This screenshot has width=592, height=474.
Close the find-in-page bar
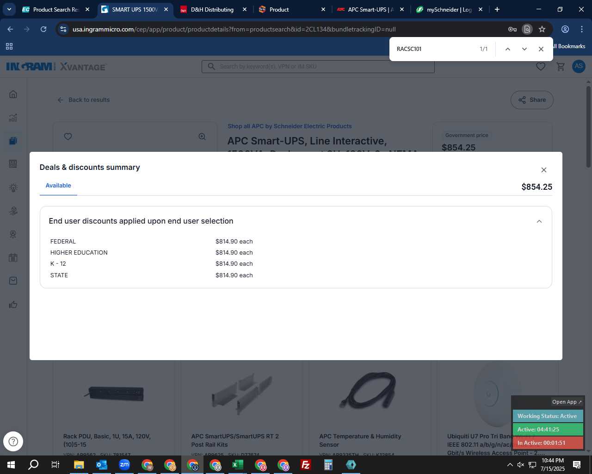click(x=541, y=49)
